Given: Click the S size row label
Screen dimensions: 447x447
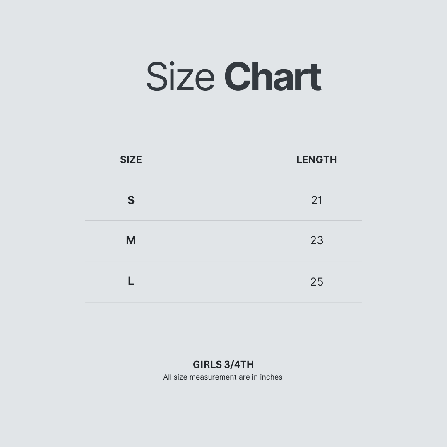Looking at the screenshot, I should (131, 200).
